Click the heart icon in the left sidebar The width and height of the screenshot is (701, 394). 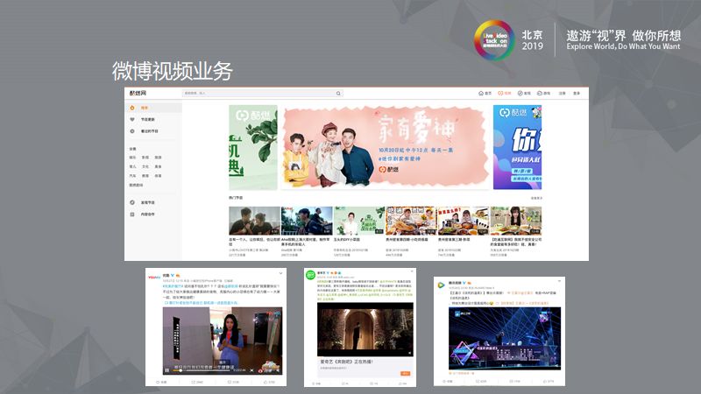click(x=132, y=119)
